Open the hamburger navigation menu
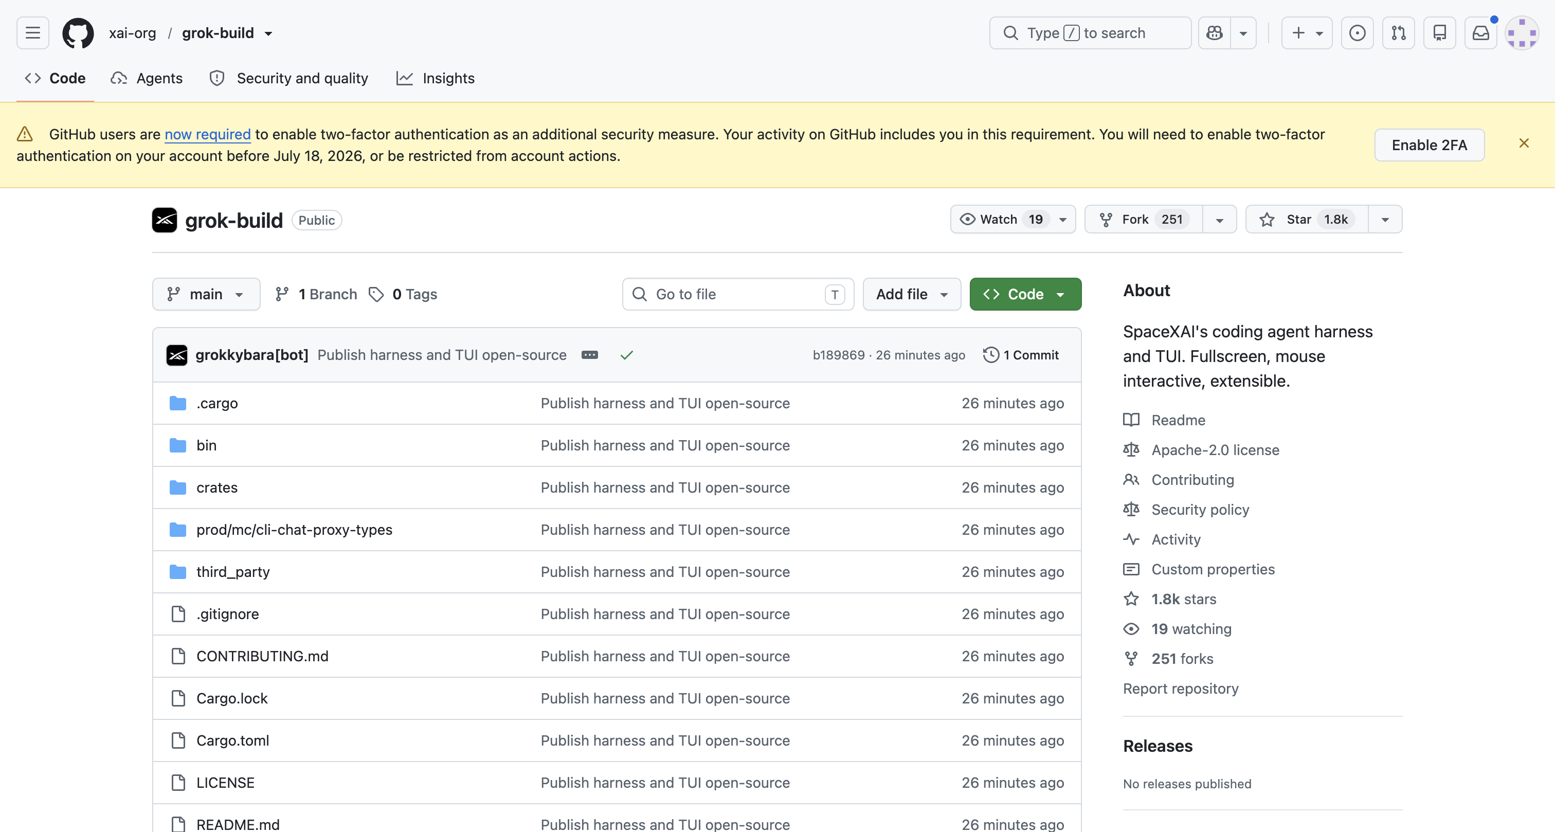This screenshot has height=832, width=1555. [x=32, y=32]
